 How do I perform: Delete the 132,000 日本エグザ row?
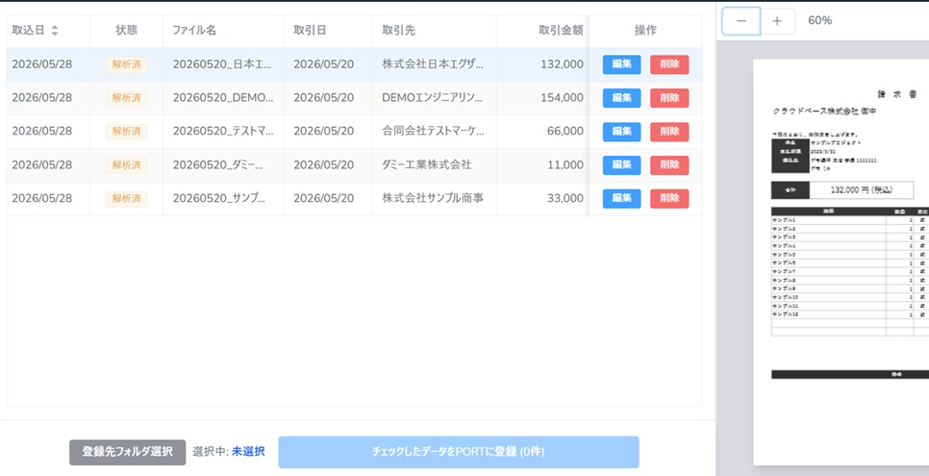(x=669, y=64)
